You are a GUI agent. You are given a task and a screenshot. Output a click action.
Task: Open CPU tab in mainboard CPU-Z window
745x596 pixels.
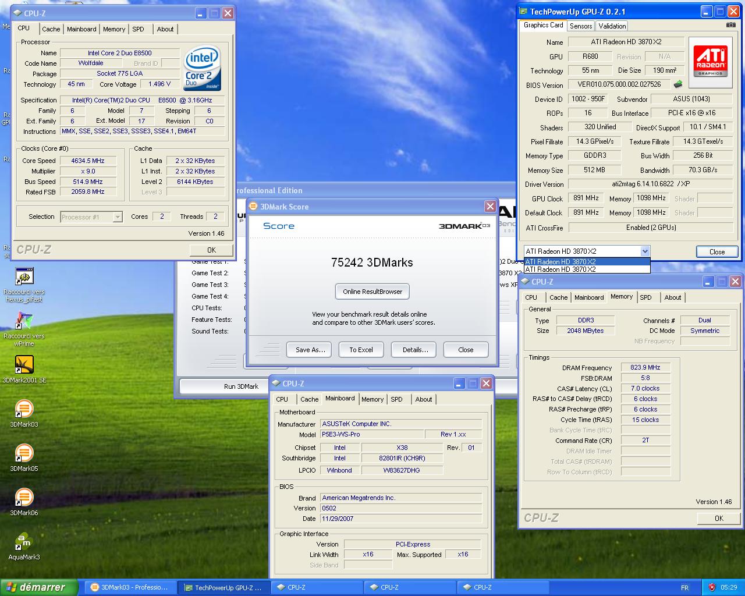[x=282, y=399]
